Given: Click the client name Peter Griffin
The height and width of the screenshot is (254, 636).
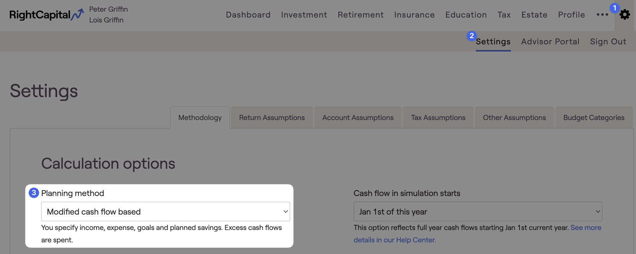Looking at the screenshot, I should tap(108, 9).
